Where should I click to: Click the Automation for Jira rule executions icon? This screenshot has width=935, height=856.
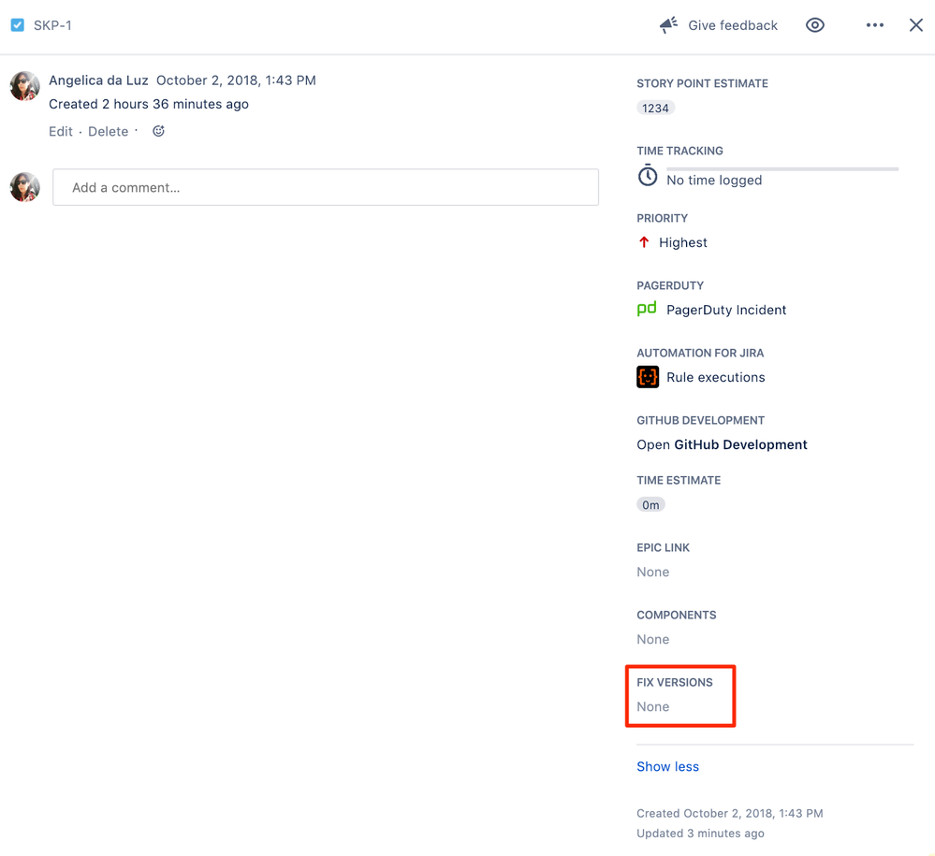[x=647, y=376]
